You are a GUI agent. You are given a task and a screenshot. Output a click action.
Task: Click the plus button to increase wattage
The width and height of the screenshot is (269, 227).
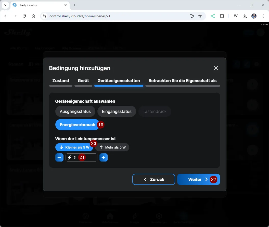click(x=103, y=157)
